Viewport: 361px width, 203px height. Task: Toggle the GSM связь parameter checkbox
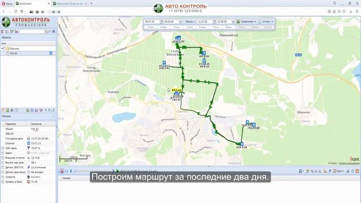click(x=3, y=148)
